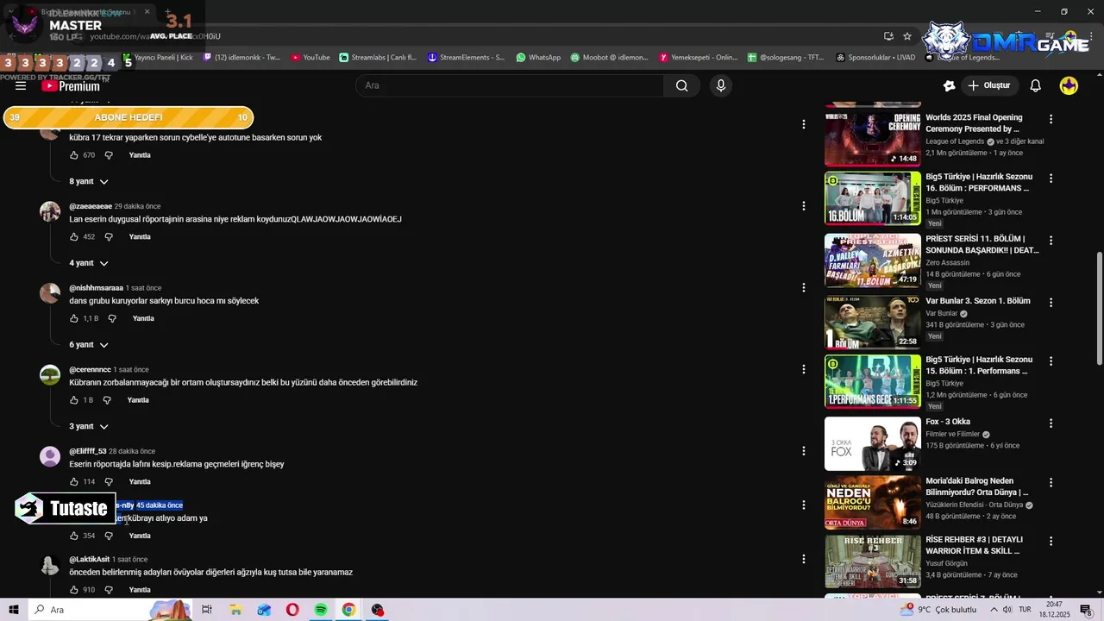The height and width of the screenshot is (621, 1104).
Task: Open the YouTube hamburger guide menu
Action: [x=21, y=85]
